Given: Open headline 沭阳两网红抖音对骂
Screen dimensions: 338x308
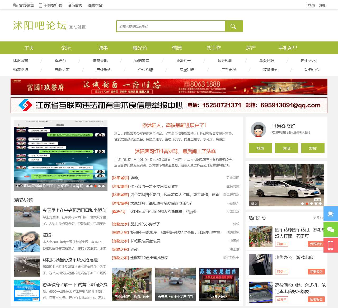Looking at the screenshot, I should point(175,151).
